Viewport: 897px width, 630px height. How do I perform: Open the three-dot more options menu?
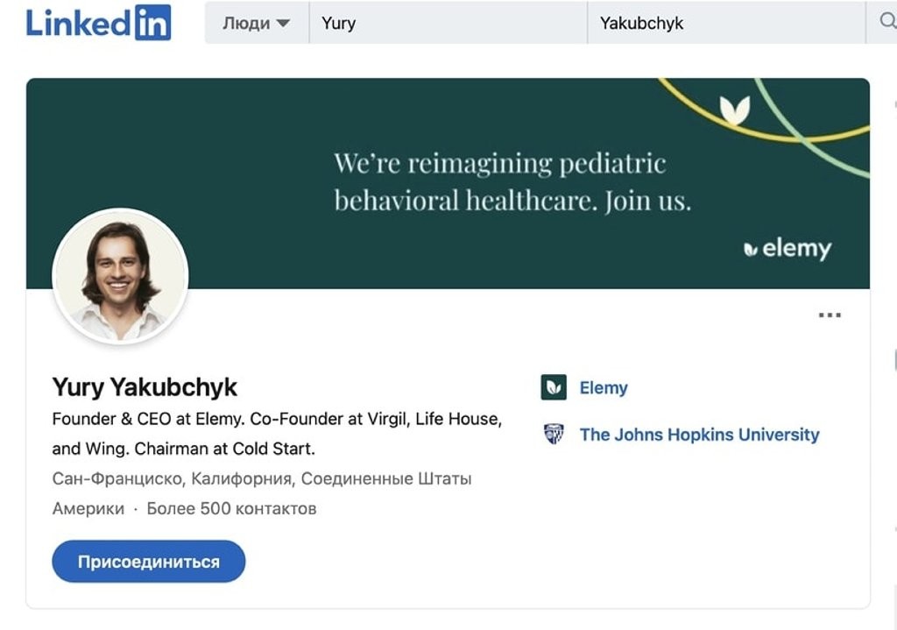point(829,315)
